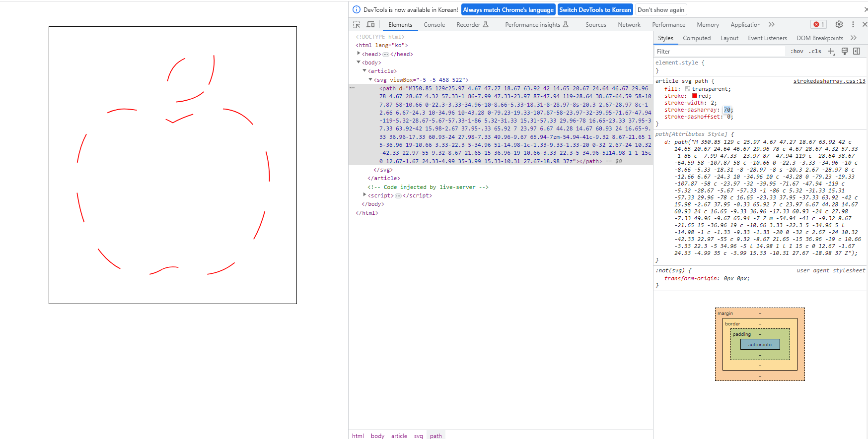868x439 pixels.
Task: Open the Performance insights tab
Action: click(x=537, y=25)
